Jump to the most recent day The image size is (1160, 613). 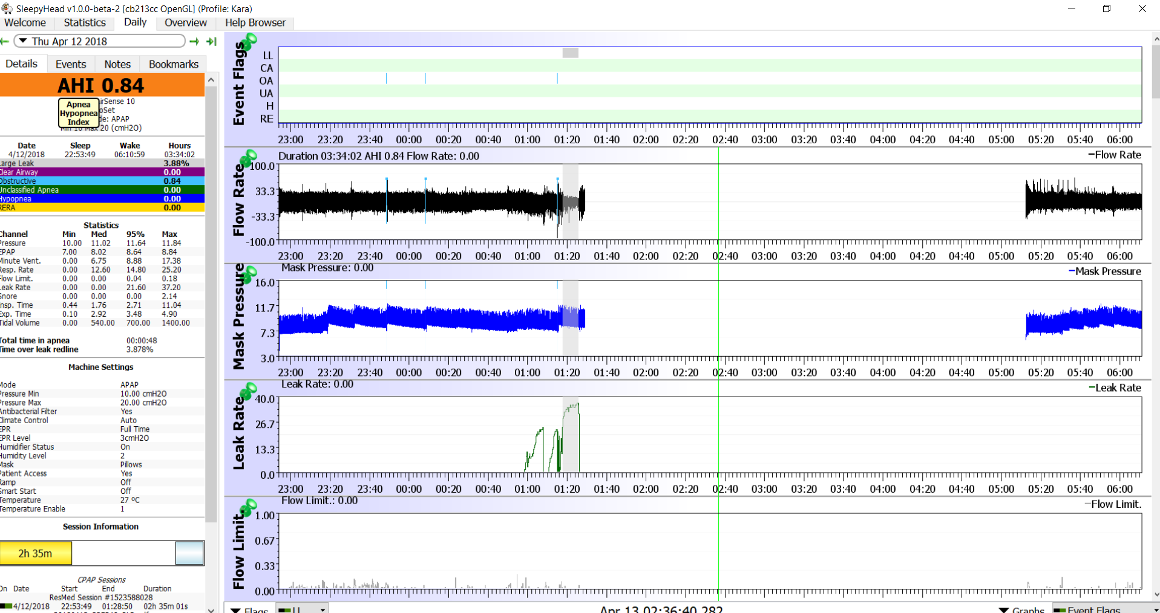point(211,41)
